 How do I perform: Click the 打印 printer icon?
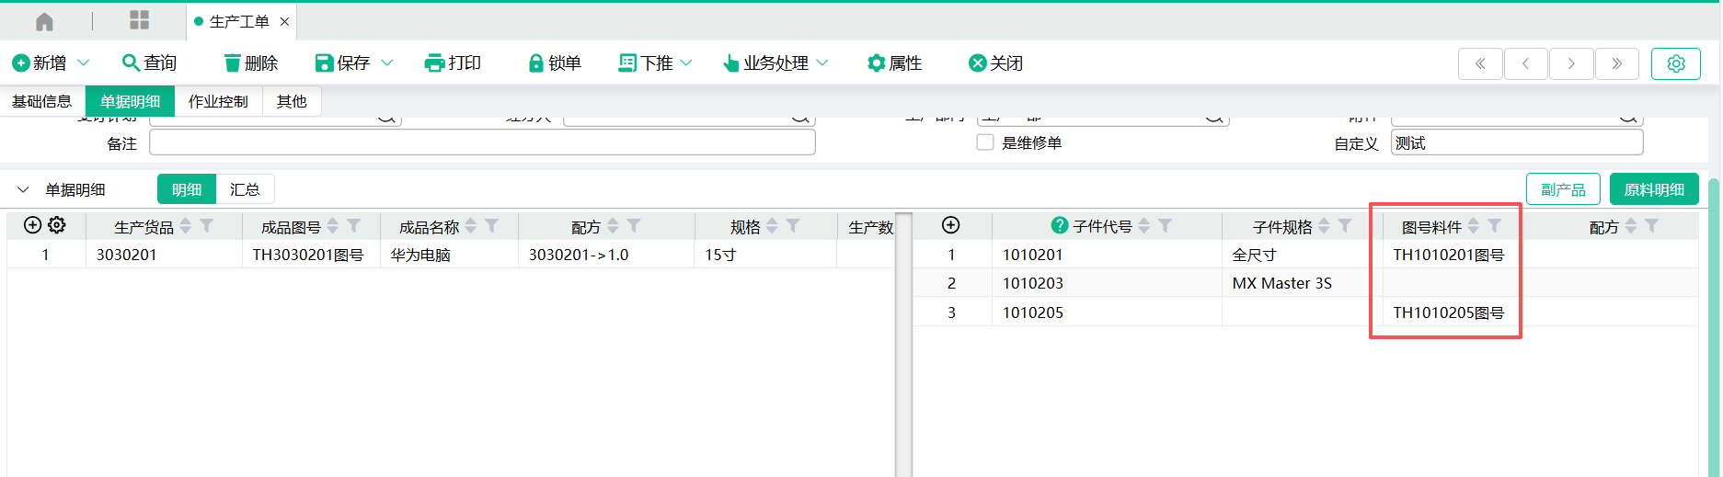[434, 62]
